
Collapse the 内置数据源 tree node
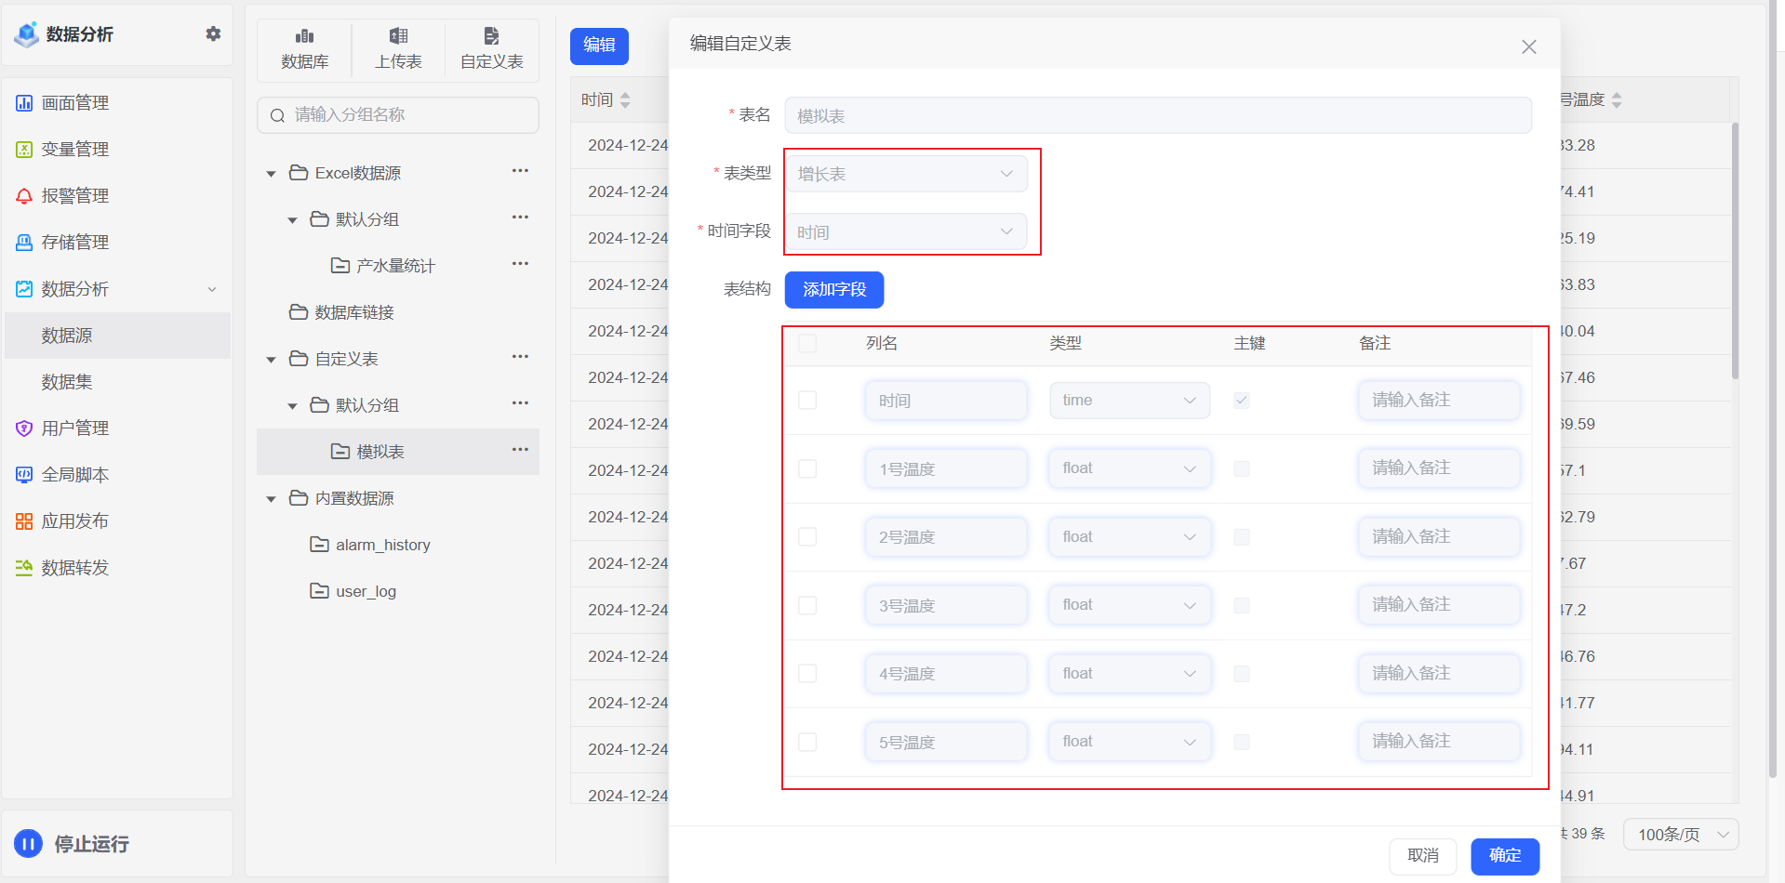272,499
